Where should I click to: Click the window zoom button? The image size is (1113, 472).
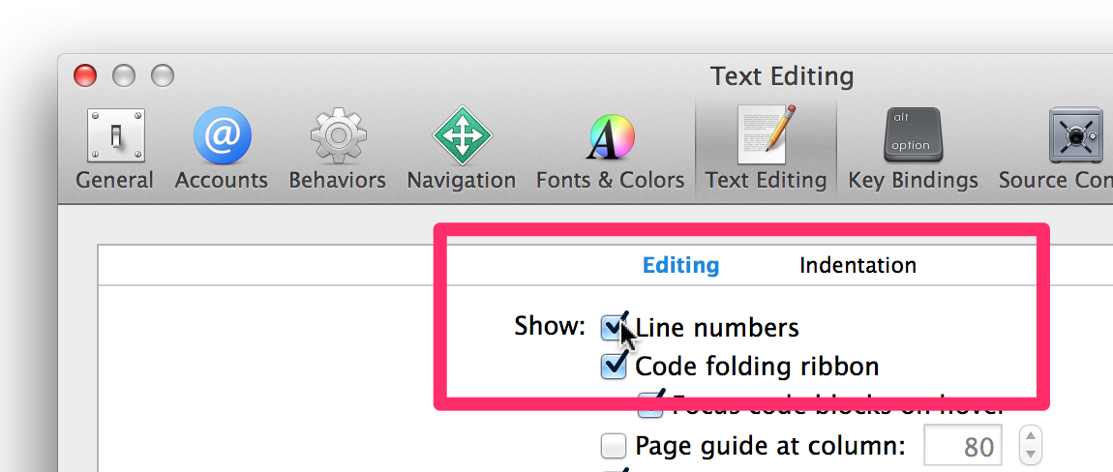[x=163, y=74]
